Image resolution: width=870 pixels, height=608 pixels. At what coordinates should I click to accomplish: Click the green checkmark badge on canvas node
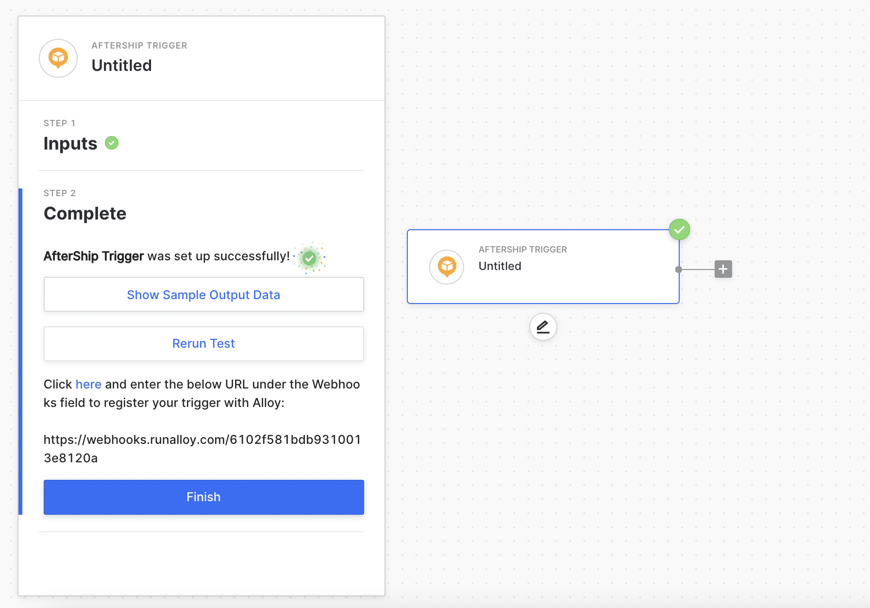tap(679, 229)
